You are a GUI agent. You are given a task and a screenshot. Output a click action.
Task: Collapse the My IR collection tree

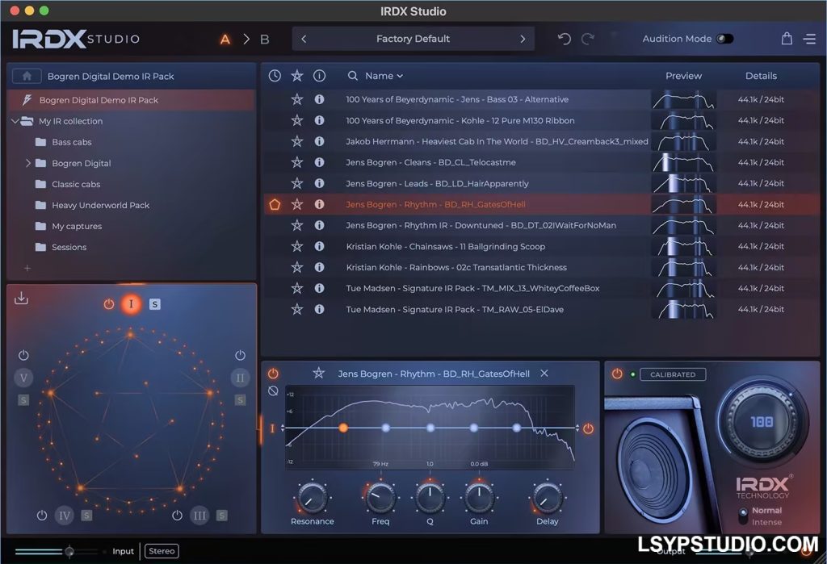15,121
